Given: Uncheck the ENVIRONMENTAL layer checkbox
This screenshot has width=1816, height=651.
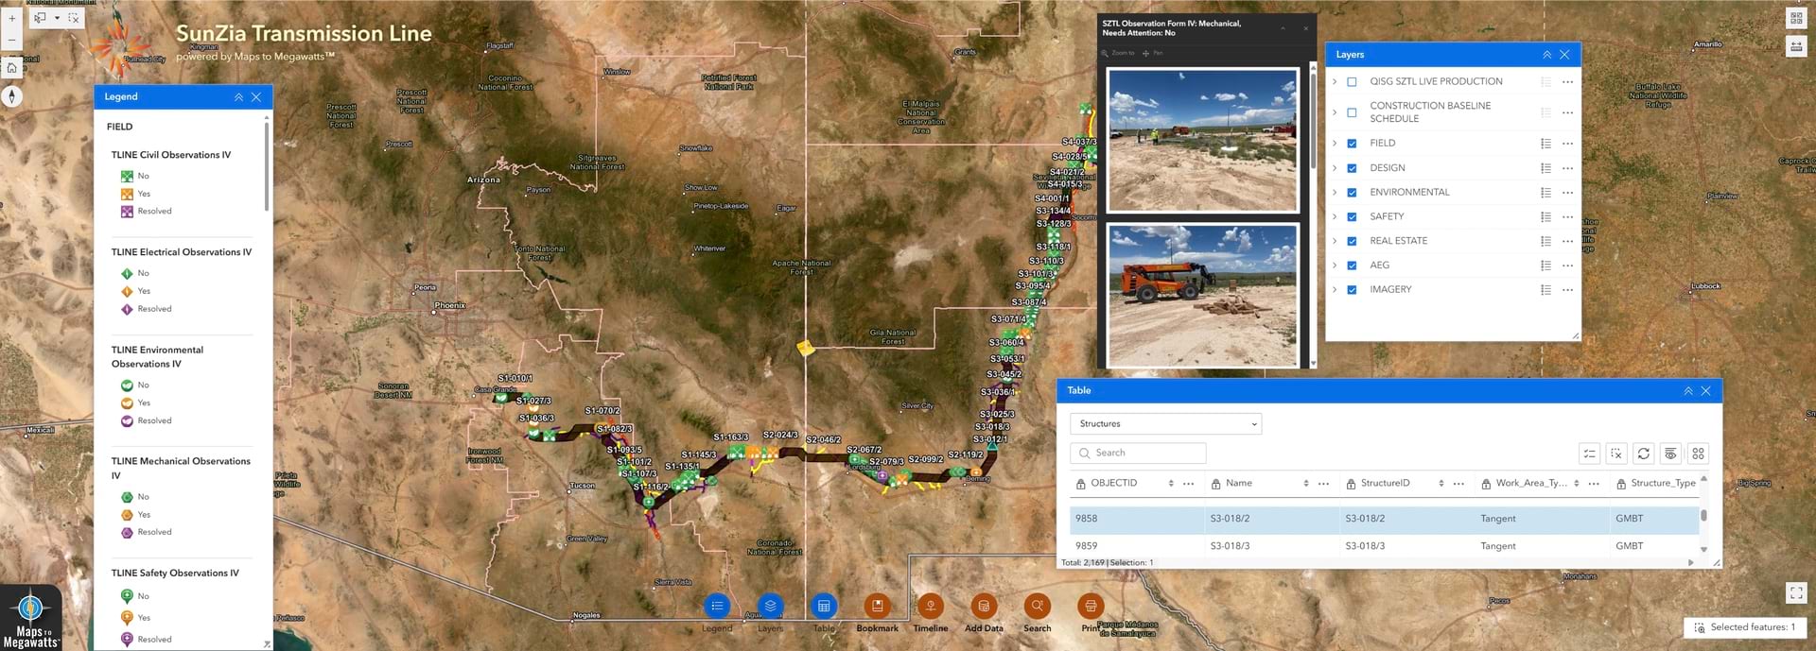Looking at the screenshot, I should [1352, 193].
